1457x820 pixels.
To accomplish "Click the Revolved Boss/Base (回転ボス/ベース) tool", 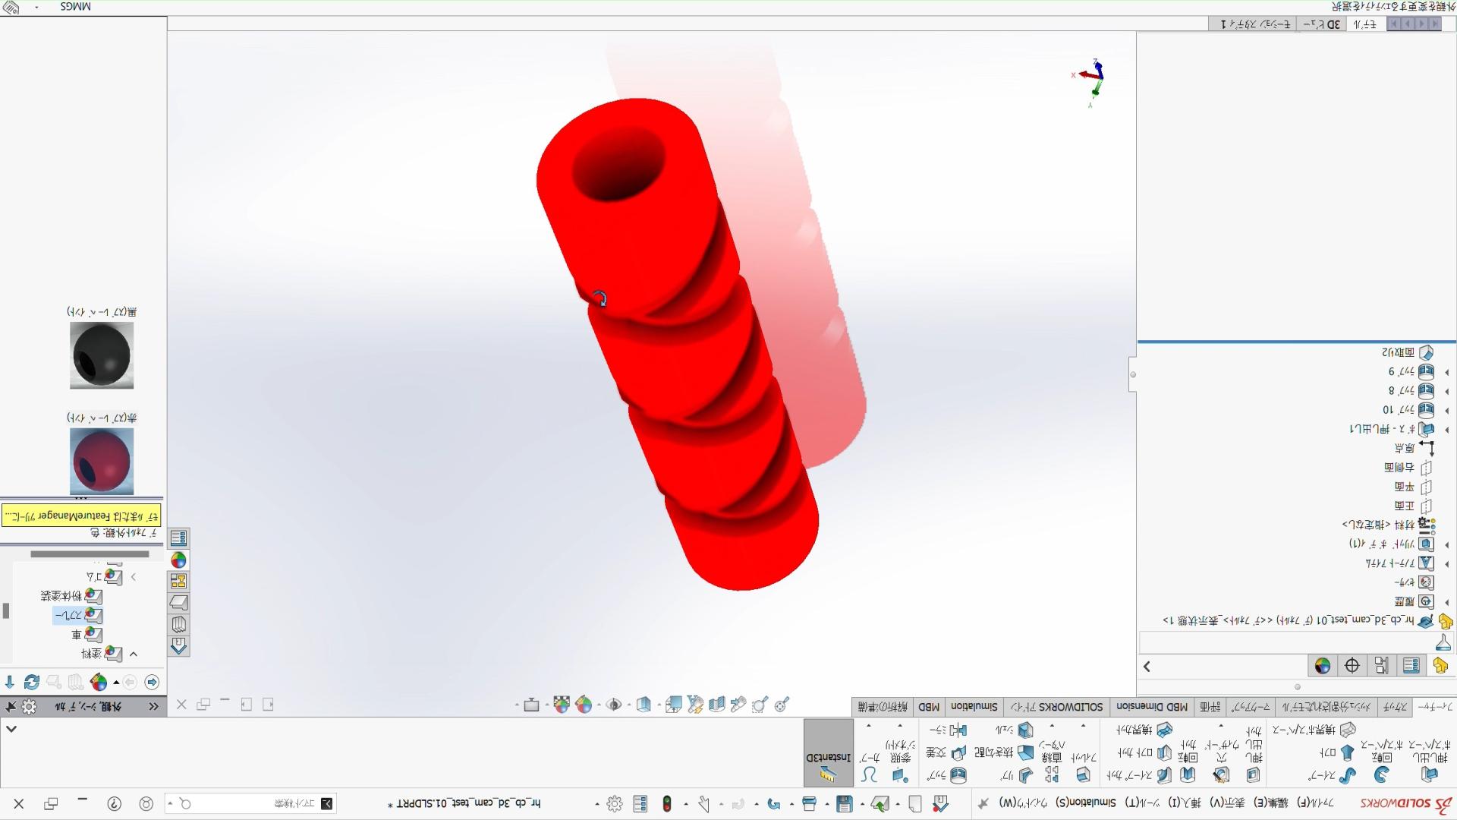I will (1382, 763).
